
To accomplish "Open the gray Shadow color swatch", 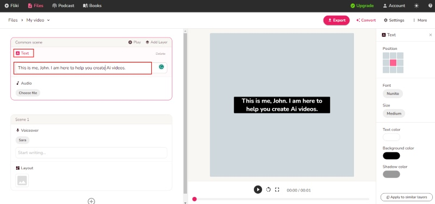I will pyautogui.click(x=391, y=174).
